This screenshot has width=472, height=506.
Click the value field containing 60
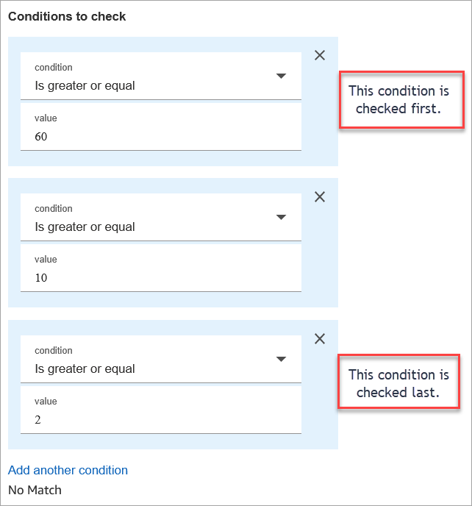pos(160,136)
